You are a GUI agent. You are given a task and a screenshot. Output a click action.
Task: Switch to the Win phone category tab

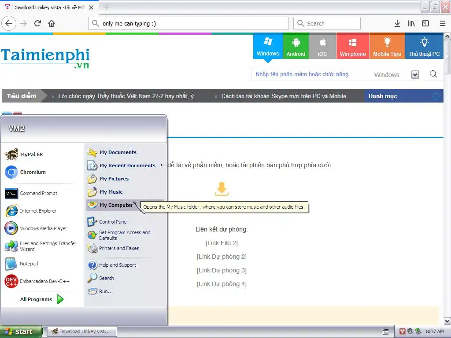[x=353, y=46]
